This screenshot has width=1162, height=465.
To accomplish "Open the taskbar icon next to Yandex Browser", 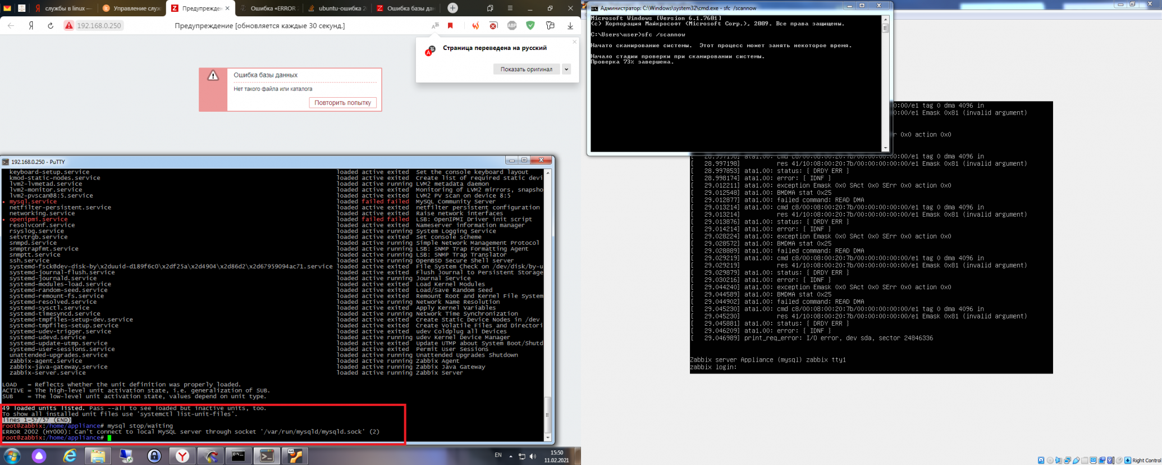I will tap(211, 456).
